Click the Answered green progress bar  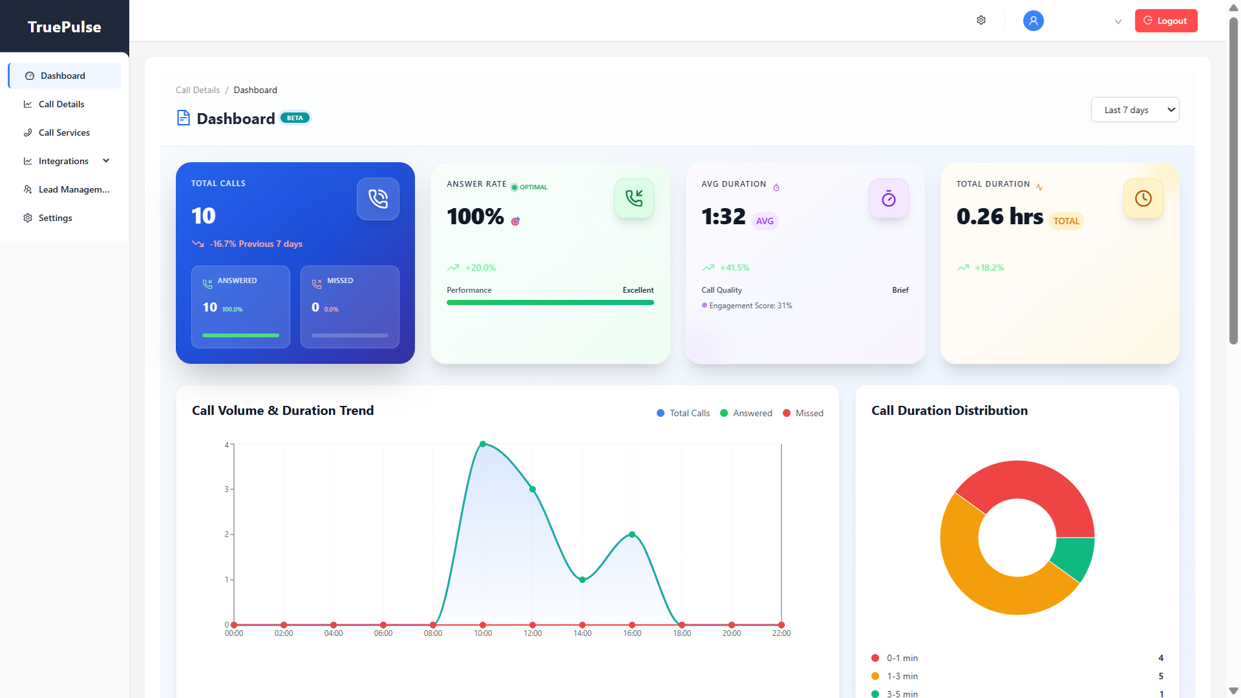click(240, 335)
